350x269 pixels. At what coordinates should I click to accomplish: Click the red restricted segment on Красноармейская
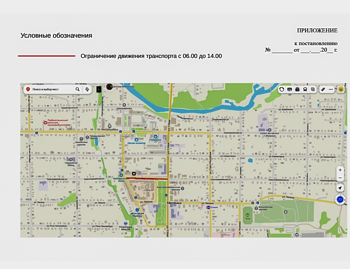[146, 178]
